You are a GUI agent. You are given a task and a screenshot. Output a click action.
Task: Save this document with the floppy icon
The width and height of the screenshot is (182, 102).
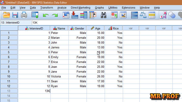click(x=15, y=15)
